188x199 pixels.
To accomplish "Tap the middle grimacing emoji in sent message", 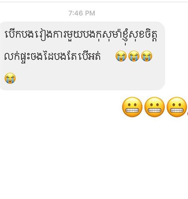I will 155,107.
